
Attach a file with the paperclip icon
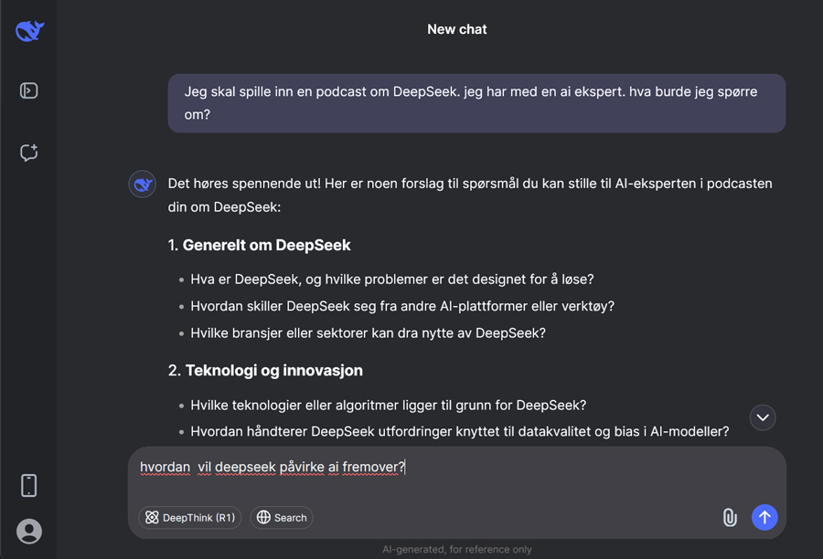coord(730,518)
